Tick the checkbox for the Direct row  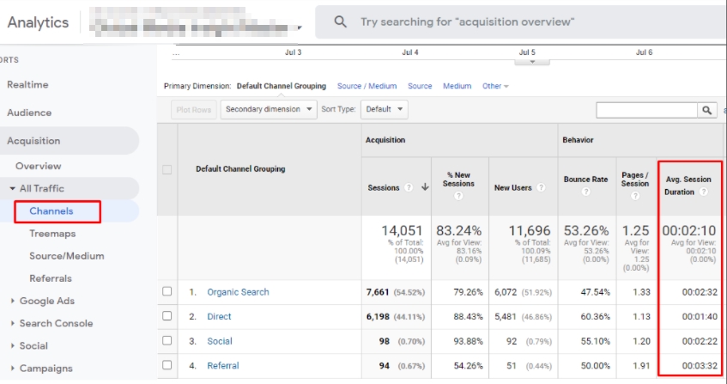pos(167,316)
